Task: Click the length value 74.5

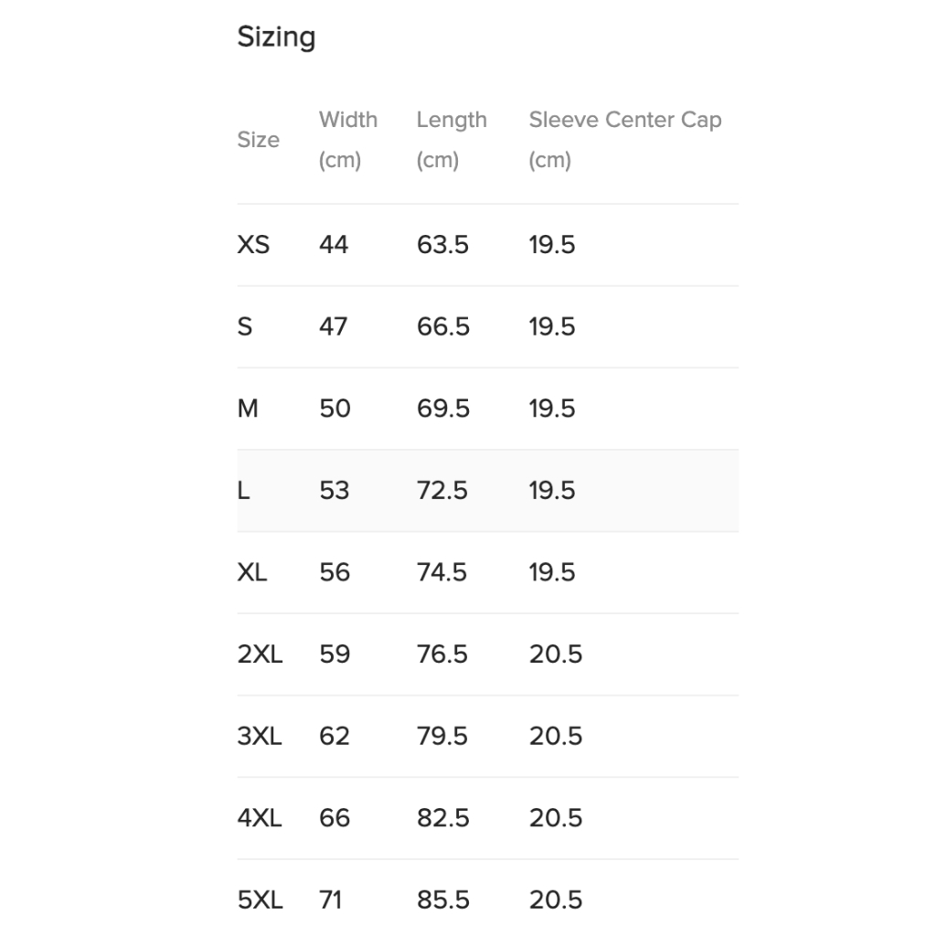Action: click(442, 572)
